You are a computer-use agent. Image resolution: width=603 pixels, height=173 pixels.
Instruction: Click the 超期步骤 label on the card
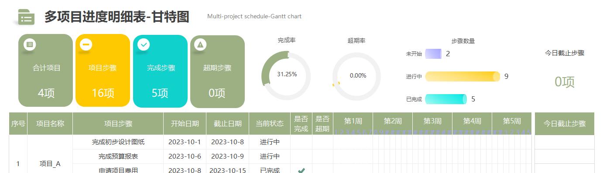point(217,68)
